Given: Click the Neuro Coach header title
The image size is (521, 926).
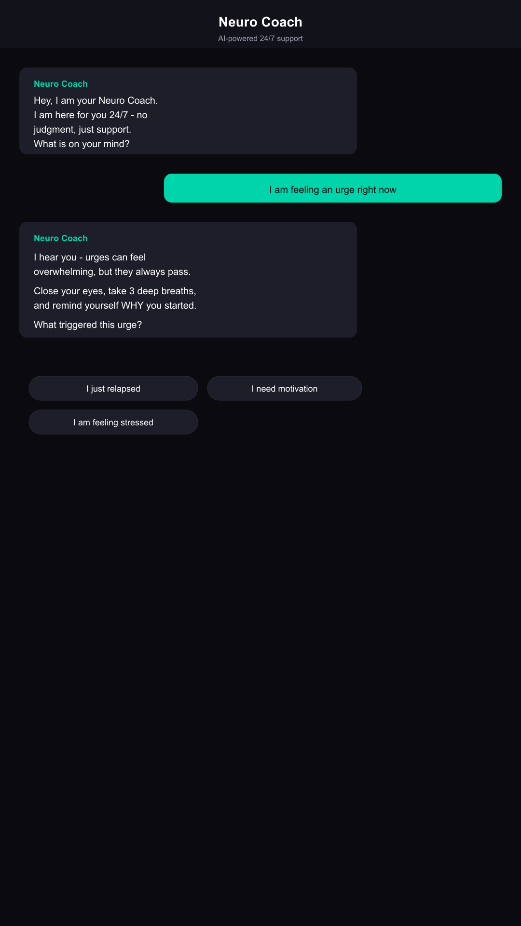Looking at the screenshot, I should [260, 22].
